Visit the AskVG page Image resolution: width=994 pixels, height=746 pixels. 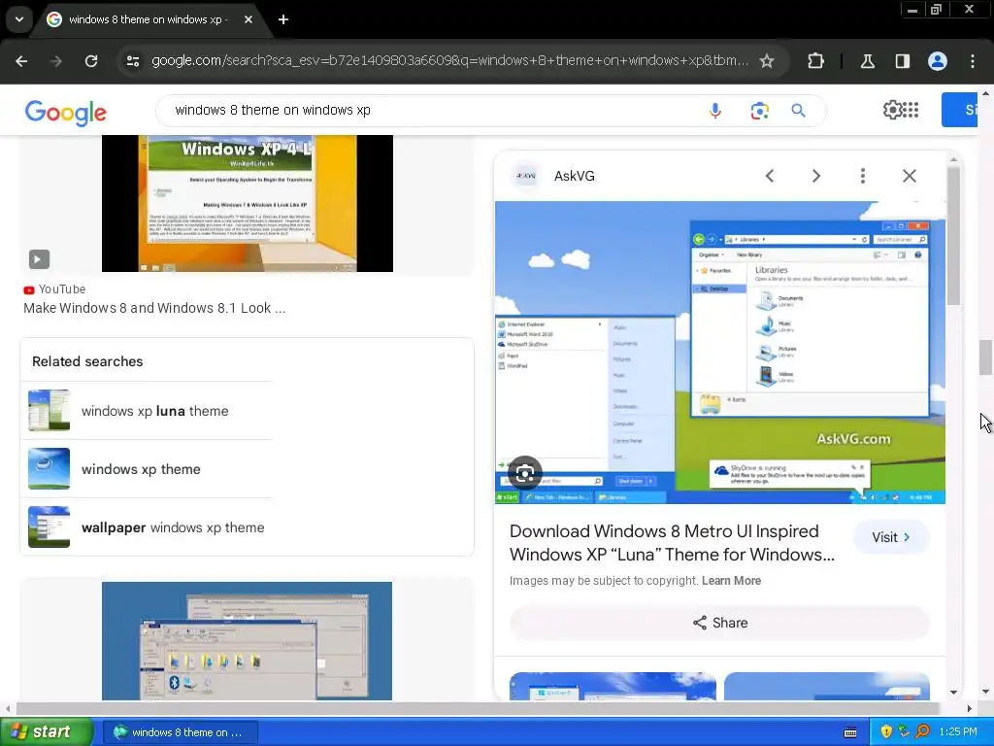coord(891,537)
